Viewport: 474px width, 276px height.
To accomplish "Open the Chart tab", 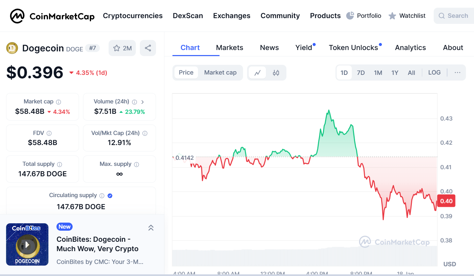I will click(x=190, y=48).
